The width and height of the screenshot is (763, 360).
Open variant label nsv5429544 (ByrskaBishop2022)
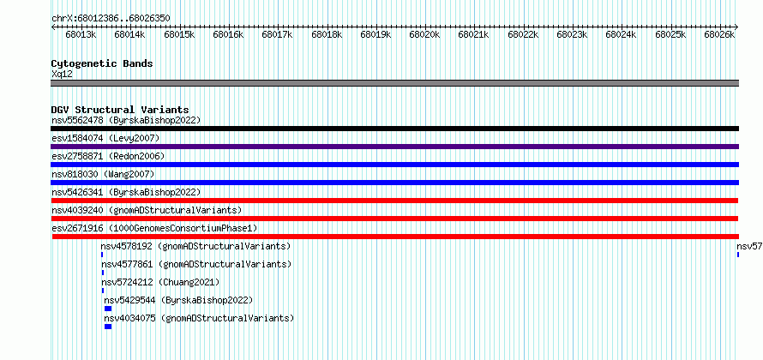(x=178, y=300)
